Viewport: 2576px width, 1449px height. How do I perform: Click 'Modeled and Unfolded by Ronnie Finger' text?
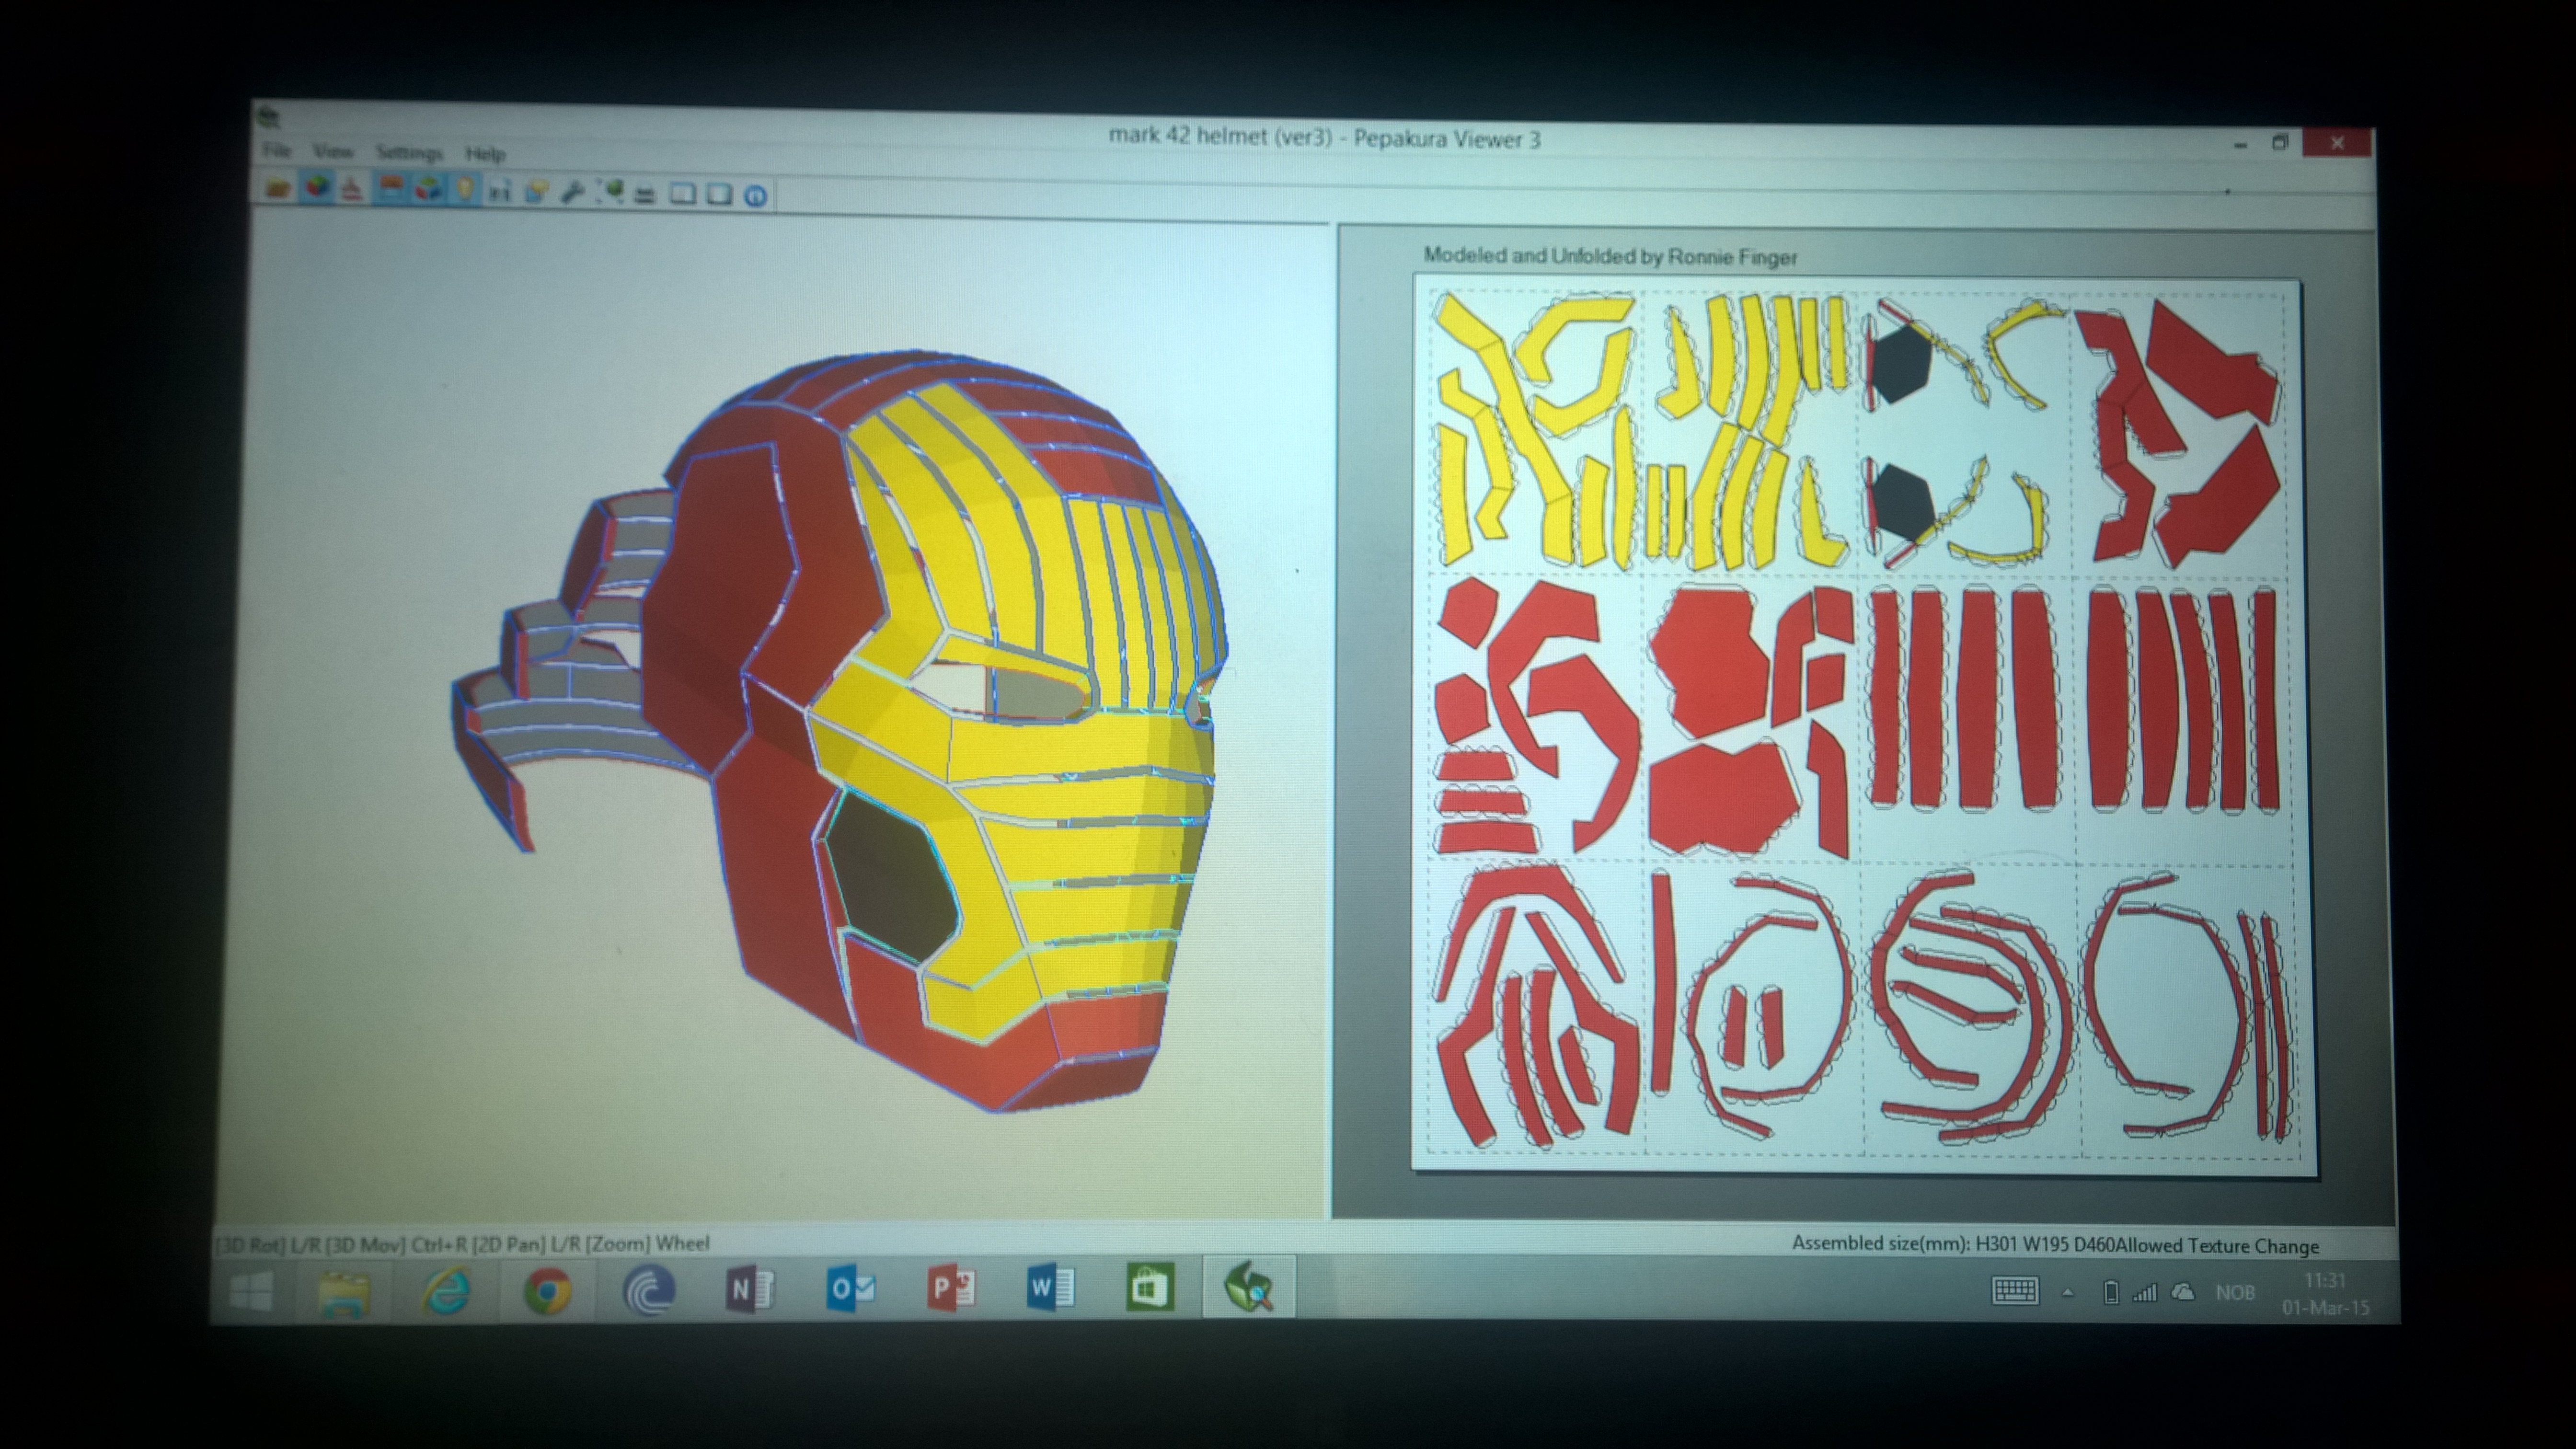click(x=1610, y=256)
